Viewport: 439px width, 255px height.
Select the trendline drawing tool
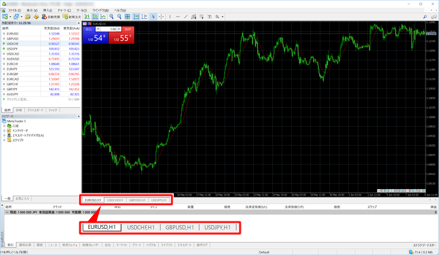tap(186, 17)
